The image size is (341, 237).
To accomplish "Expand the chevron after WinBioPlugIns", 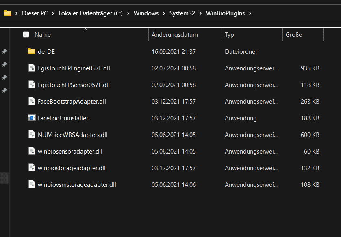I will click(250, 13).
